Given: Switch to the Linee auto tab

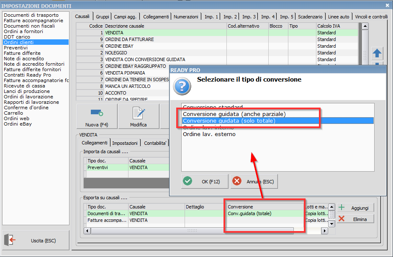Looking at the screenshot, I should coord(339,17).
